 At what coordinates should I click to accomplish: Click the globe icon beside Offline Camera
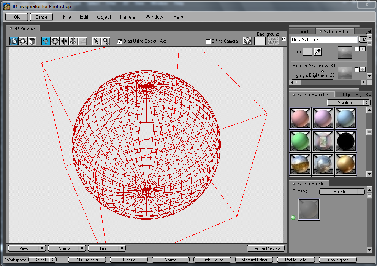(x=247, y=41)
